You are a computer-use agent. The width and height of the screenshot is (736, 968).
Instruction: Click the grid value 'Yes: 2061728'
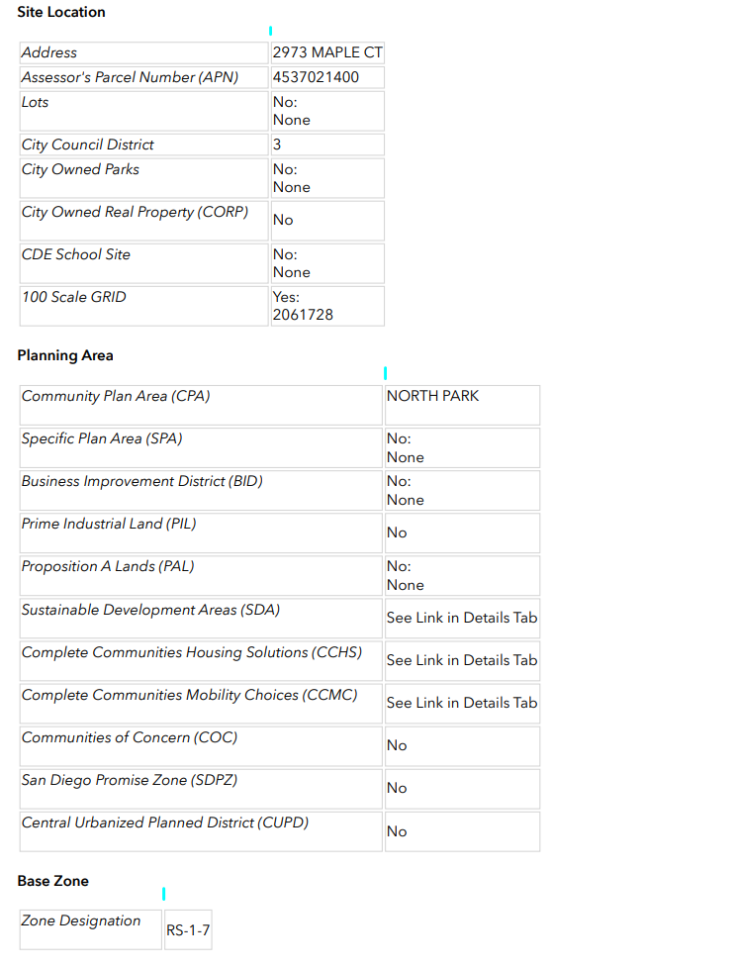303,306
